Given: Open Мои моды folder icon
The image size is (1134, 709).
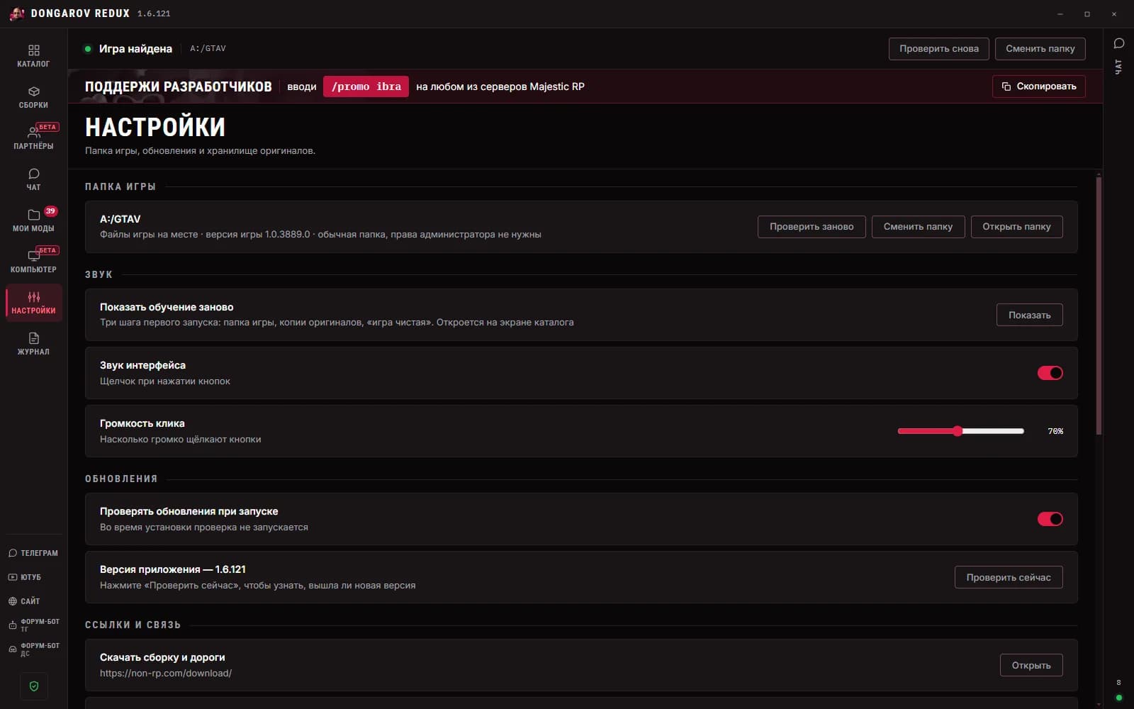Looking at the screenshot, I should (33, 220).
